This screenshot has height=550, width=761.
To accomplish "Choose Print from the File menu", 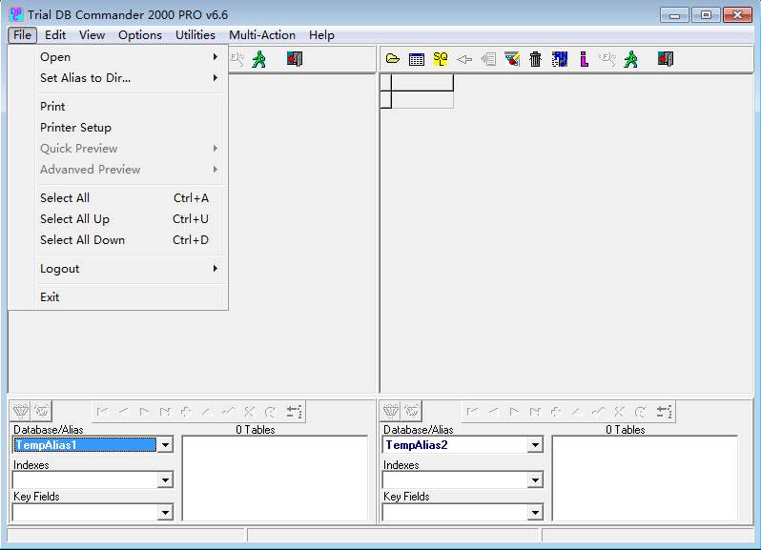I will click(129, 106).
